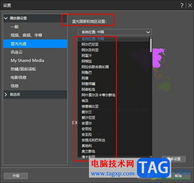194x183 pixels.
Task: Choose 阿拉伯联合酋长国 from the list
Action: 113,67
